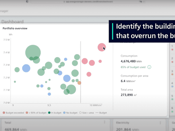The image size is (175, 131).
Task: Toggle the In budget legend item
Action: tap(55, 113)
